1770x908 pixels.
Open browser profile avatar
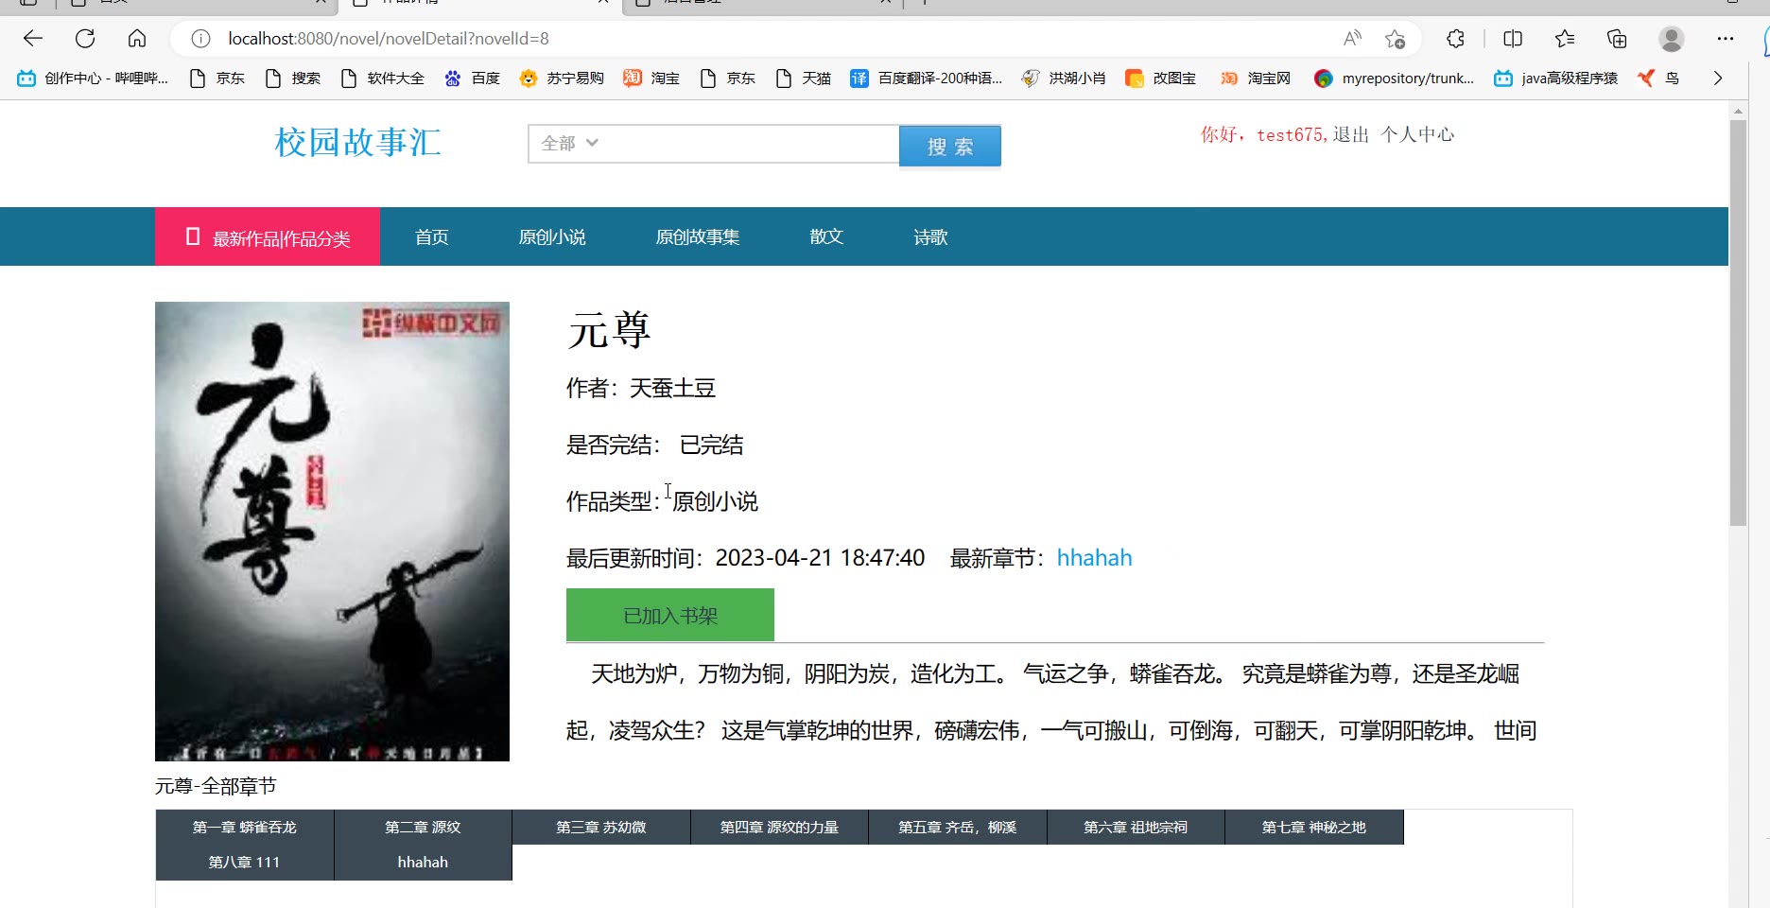(1672, 39)
